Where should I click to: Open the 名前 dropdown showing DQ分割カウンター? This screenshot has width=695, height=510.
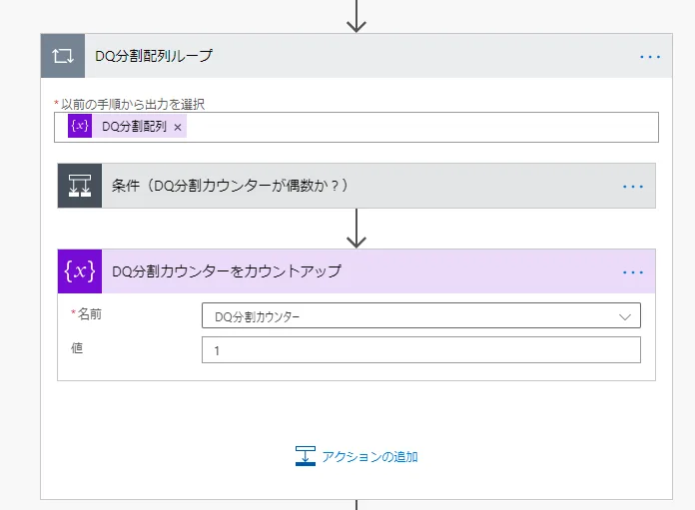421,315
